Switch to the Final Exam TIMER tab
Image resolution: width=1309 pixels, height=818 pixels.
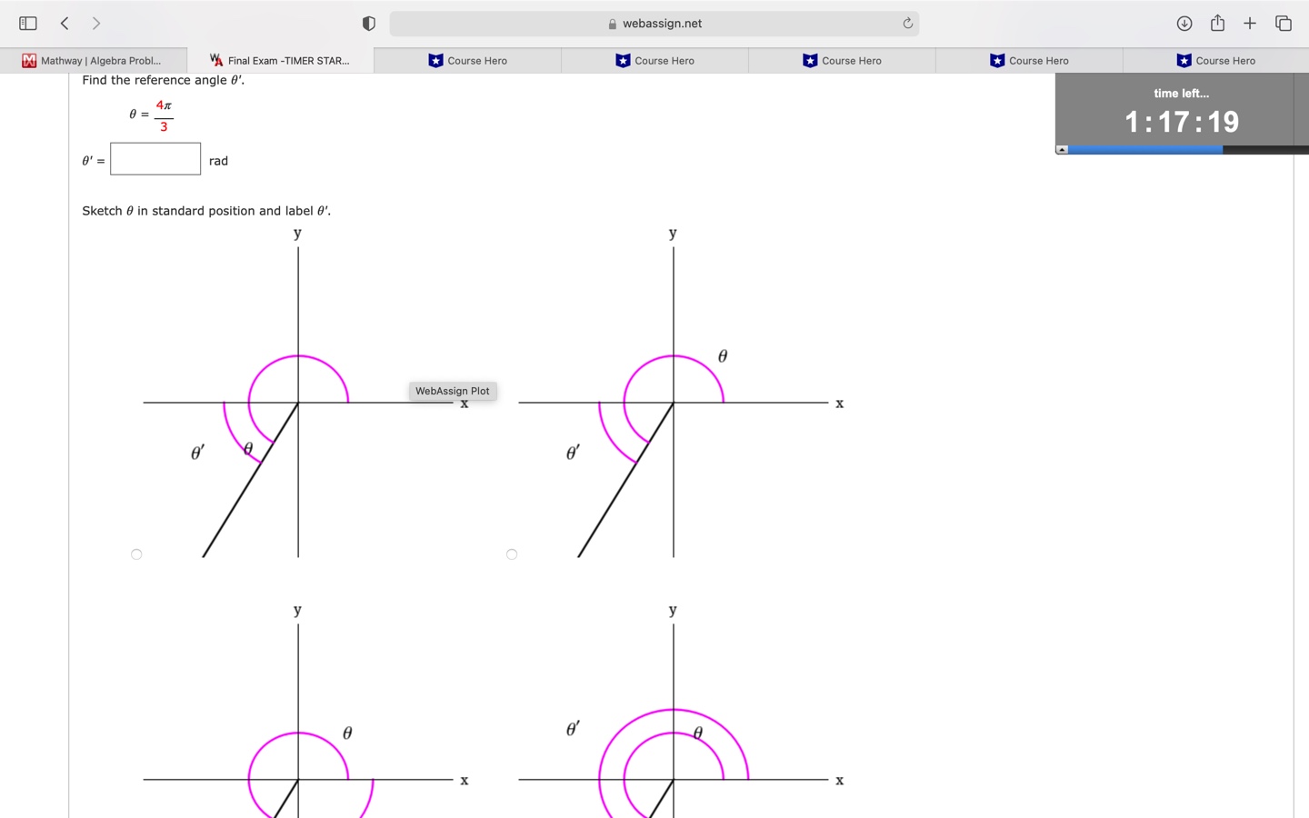(x=282, y=60)
